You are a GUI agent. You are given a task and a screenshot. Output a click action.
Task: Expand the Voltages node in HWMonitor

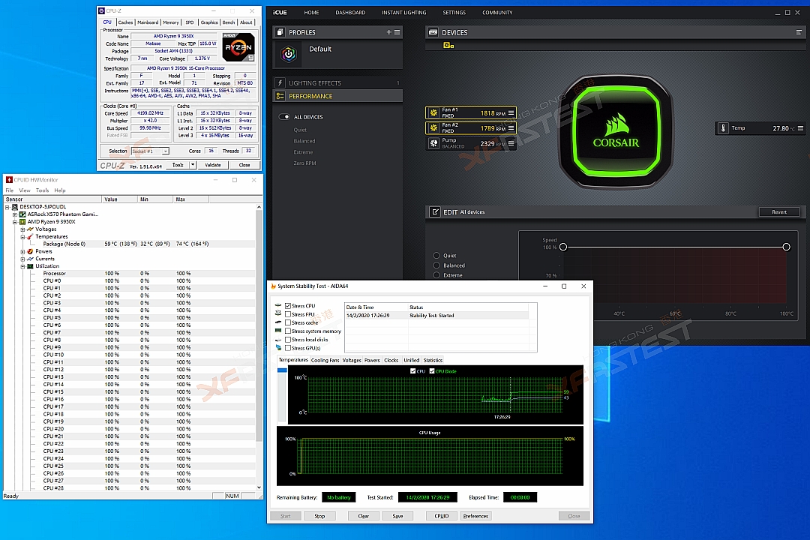(x=22, y=229)
